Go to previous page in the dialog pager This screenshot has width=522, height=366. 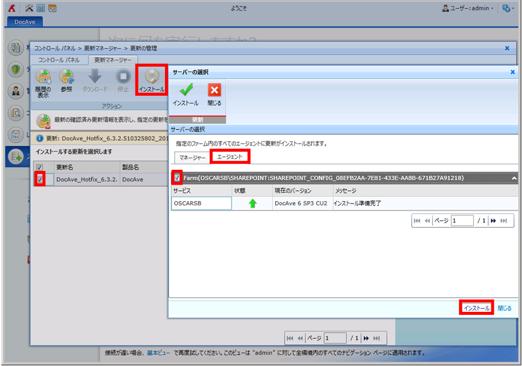pos(427,220)
